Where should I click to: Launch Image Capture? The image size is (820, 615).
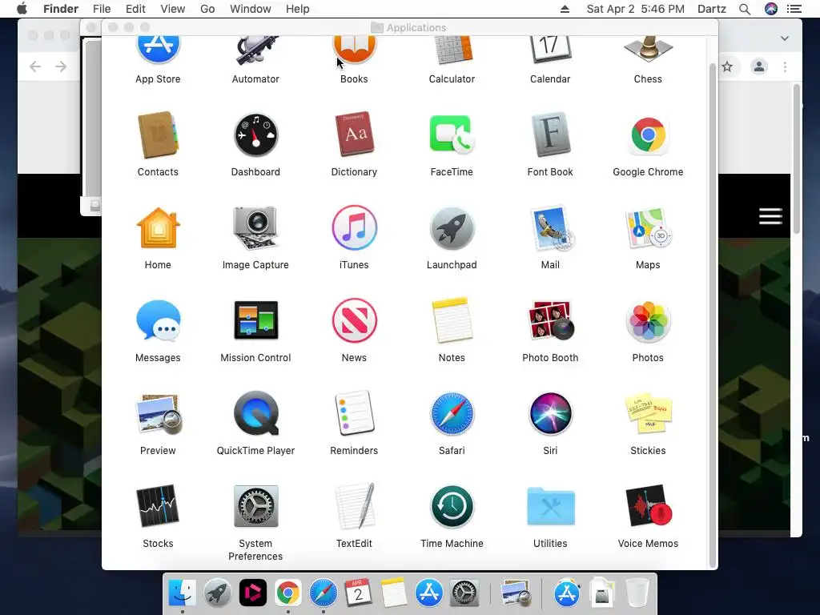click(x=255, y=228)
